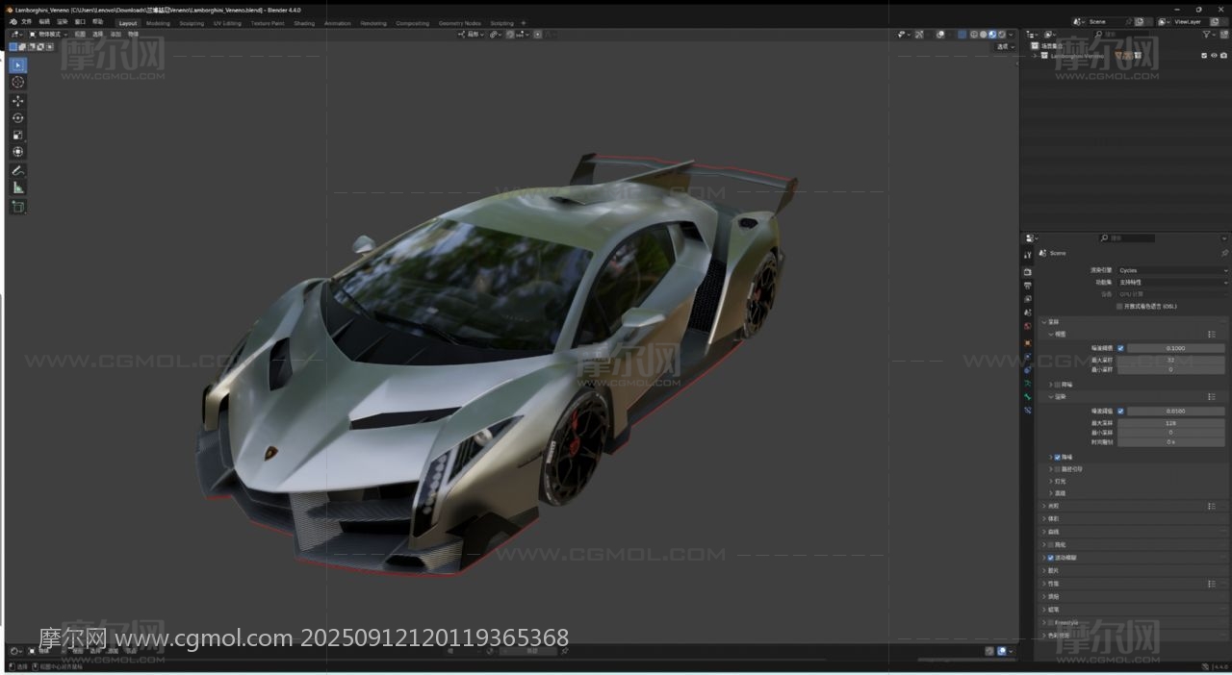Click the render max samples field 128
Screen dimensions: 1232x675
pyautogui.click(x=1170, y=423)
